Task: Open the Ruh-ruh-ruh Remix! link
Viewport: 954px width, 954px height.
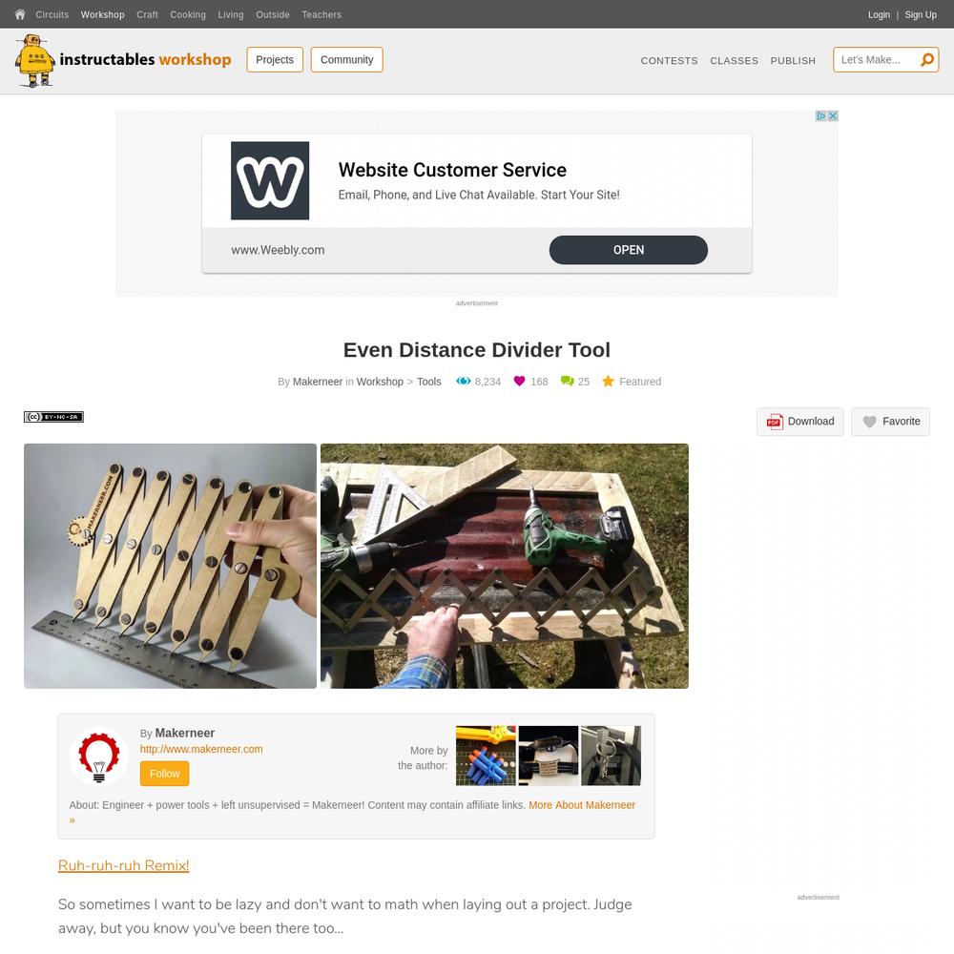Action: click(x=123, y=865)
